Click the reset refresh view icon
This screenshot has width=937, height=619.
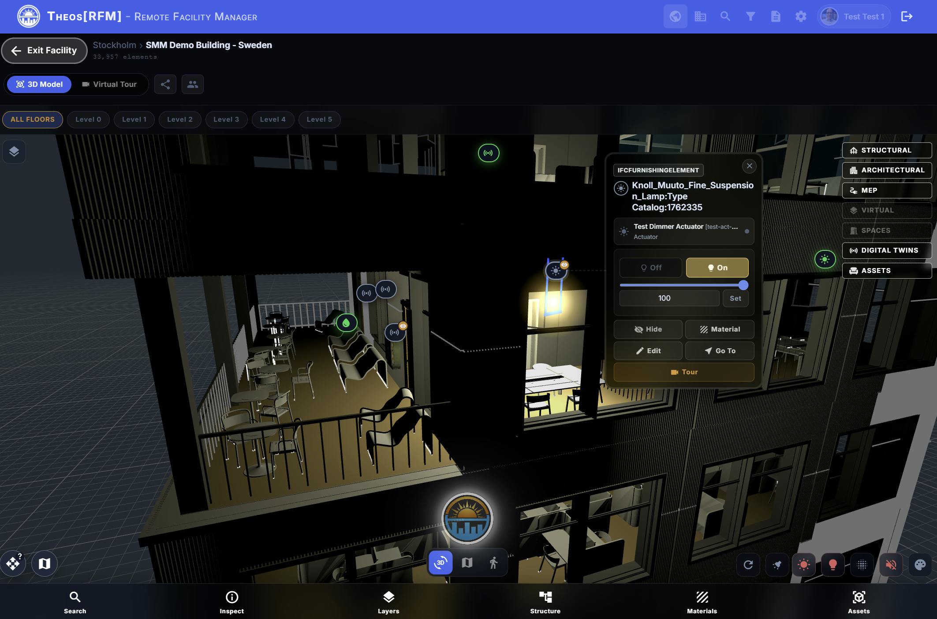click(x=748, y=565)
